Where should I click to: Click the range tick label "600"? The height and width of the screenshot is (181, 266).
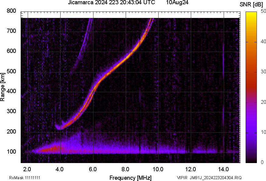pos(11,51)
